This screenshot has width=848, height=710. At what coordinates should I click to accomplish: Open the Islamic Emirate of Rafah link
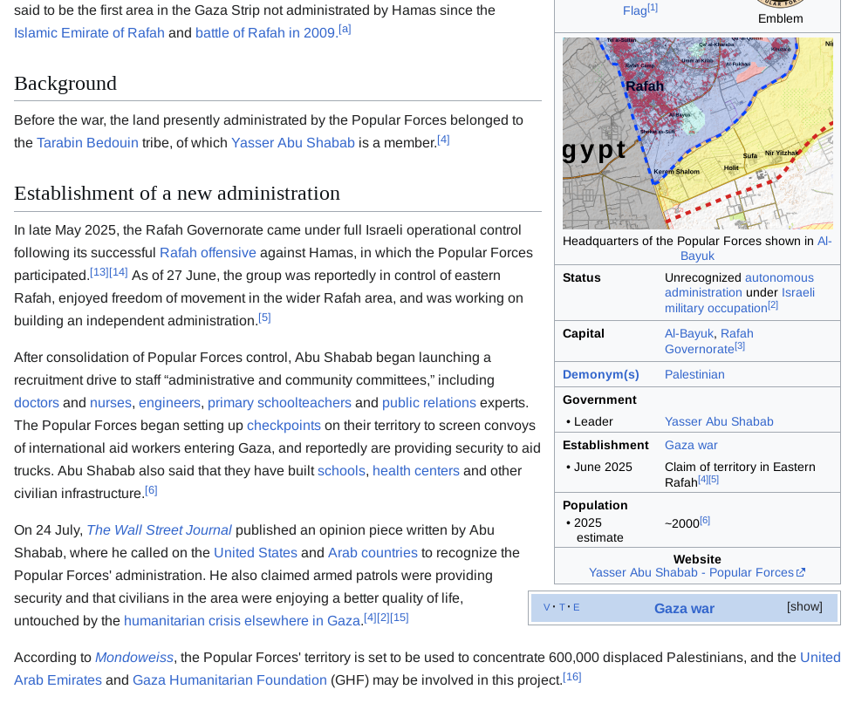89,33
